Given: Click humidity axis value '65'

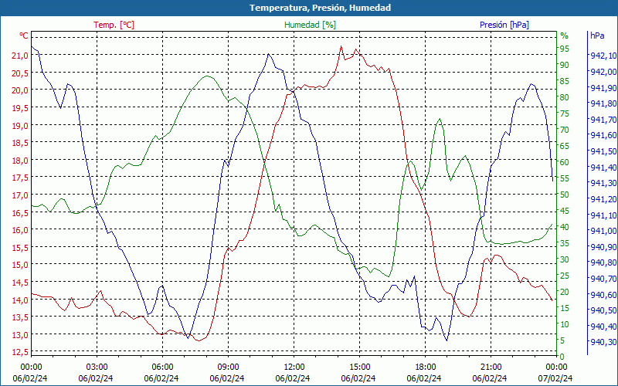Looking at the screenshot, I should click(x=565, y=146).
